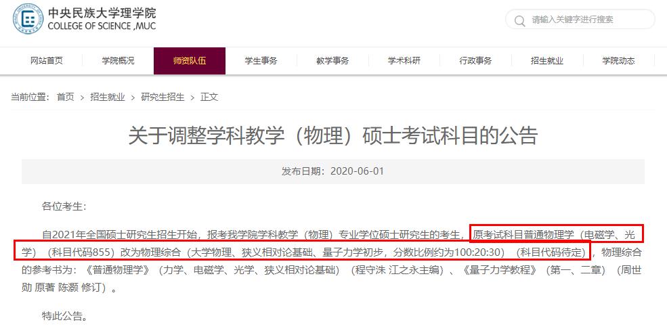Select the highlighted 师资队伍 tab

click(190, 61)
